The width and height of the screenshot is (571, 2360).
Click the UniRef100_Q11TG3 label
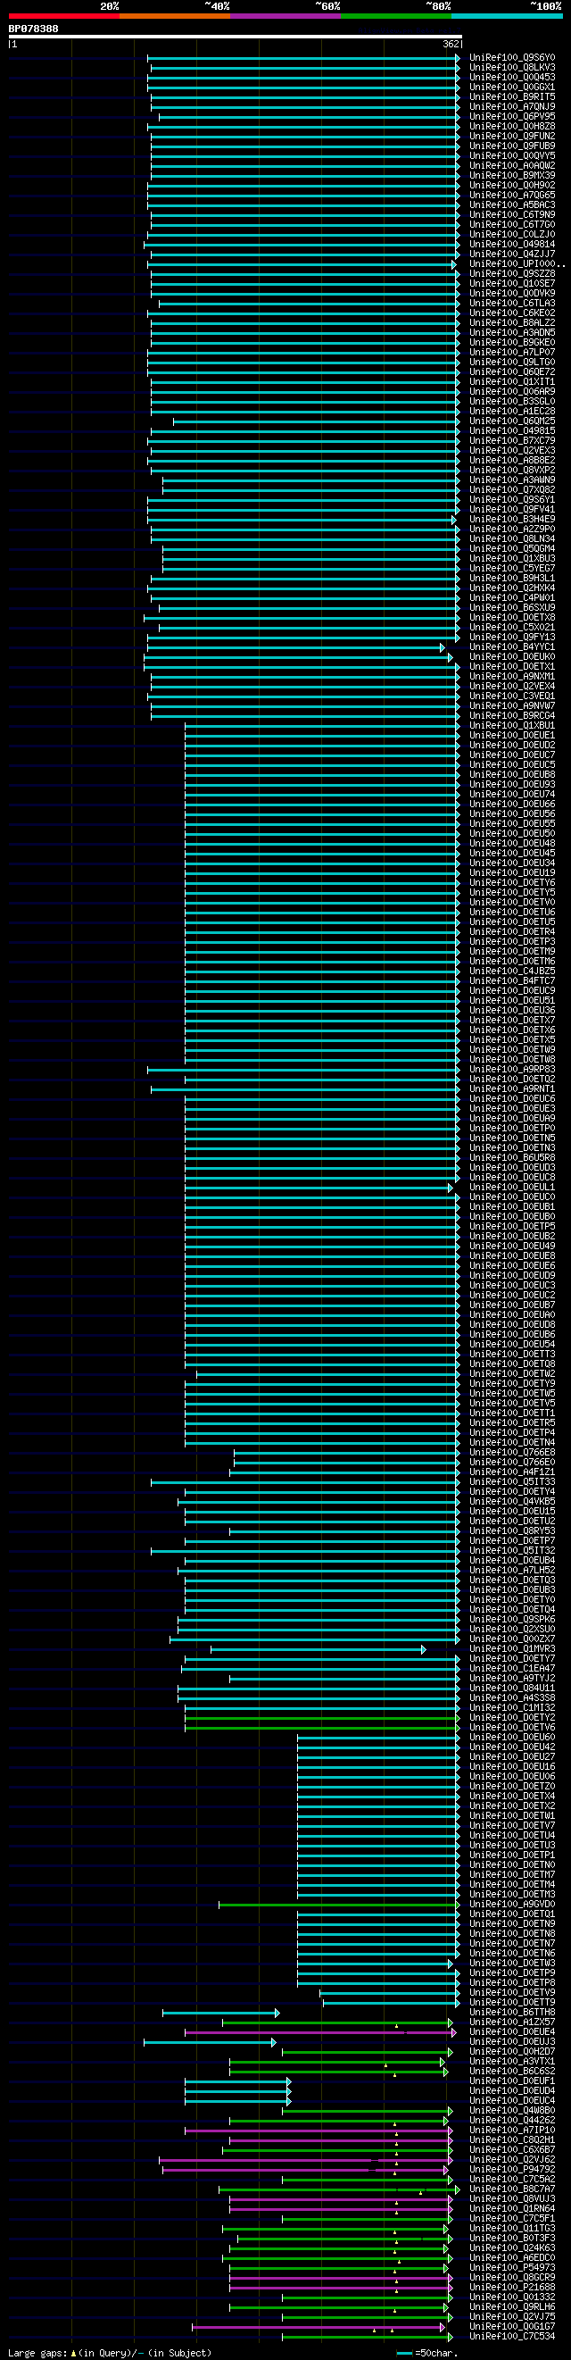pos(512,2229)
